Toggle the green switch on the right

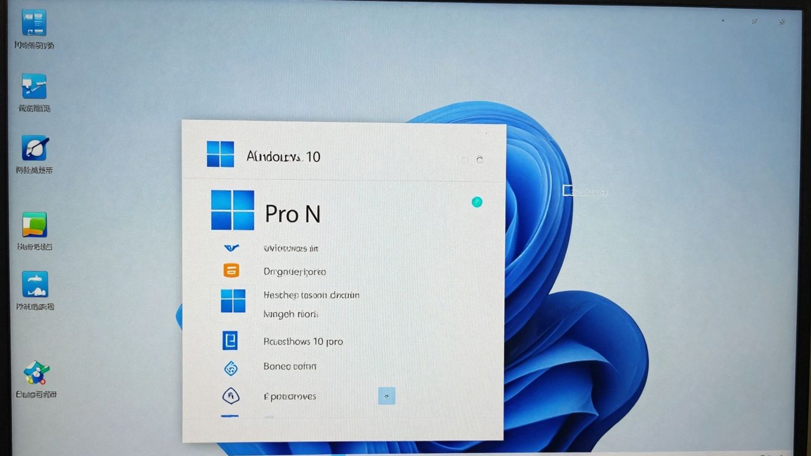477,202
